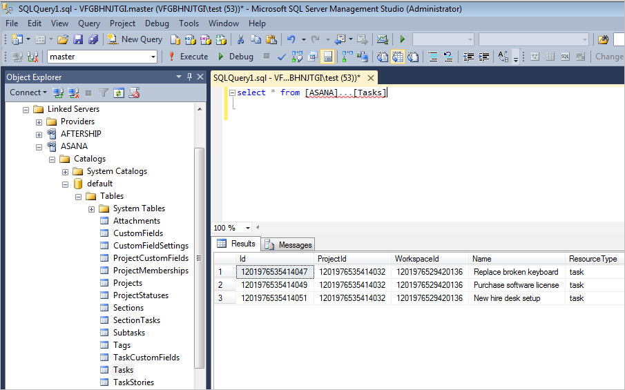The image size is (625, 390).
Task: Open the Query menu
Action: tap(88, 23)
